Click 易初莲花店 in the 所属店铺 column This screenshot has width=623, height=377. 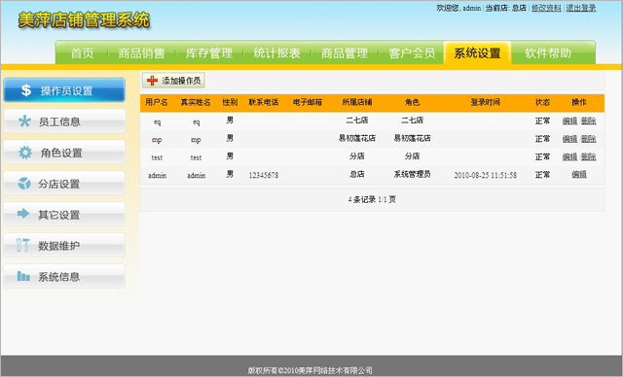(x=357, y=138)
